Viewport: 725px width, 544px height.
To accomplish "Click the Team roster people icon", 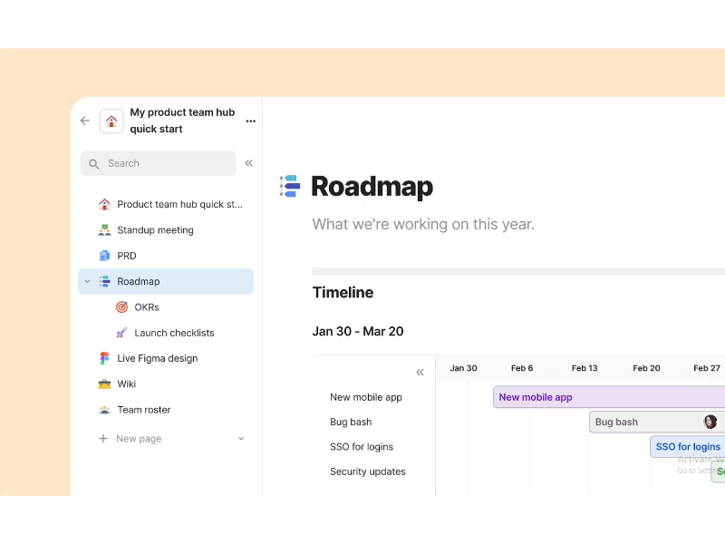I will [x=104, y=410].
